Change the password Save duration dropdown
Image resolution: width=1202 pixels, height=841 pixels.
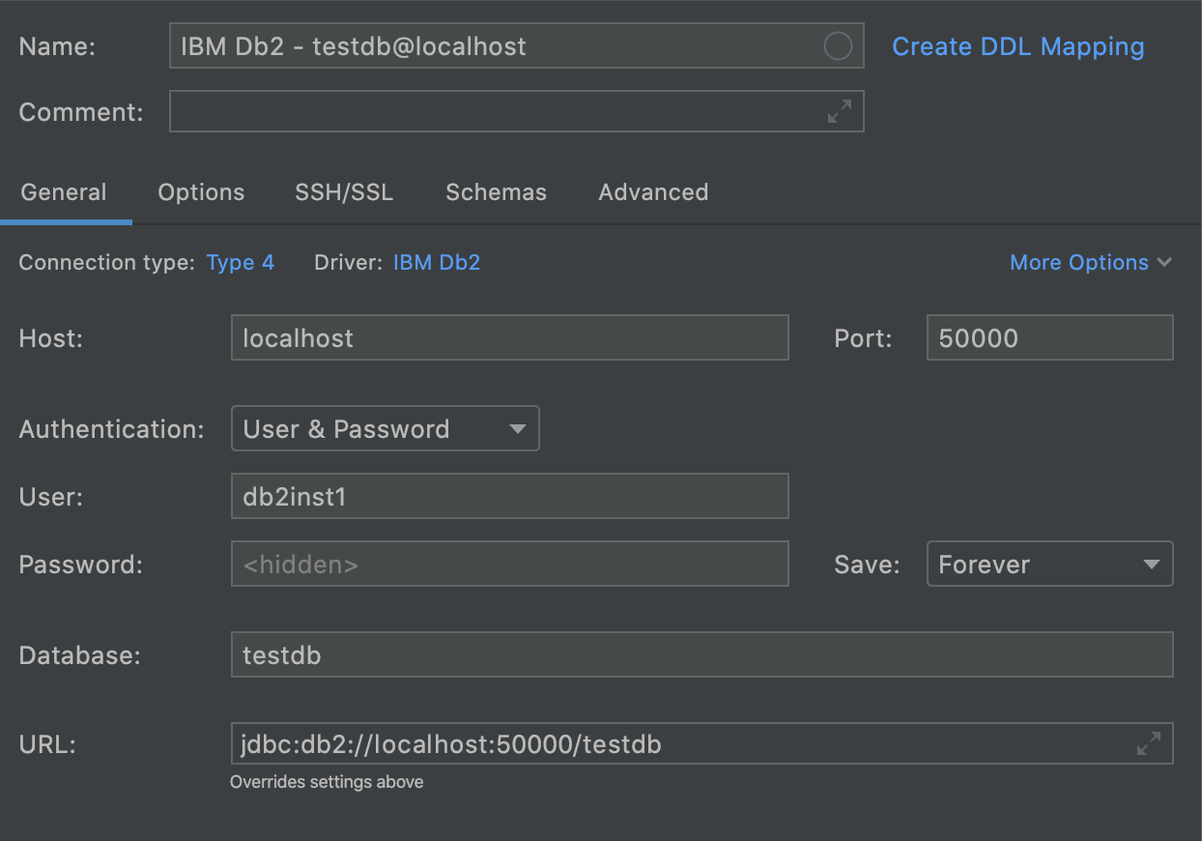(x=1049, y=564)
